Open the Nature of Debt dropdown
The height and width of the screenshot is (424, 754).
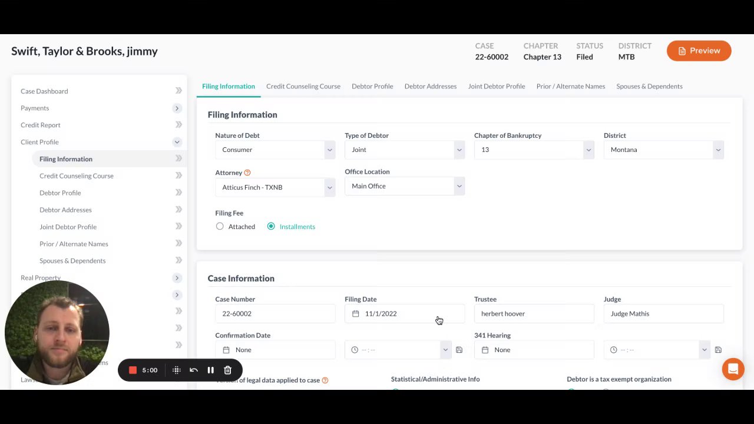point(275,150)
